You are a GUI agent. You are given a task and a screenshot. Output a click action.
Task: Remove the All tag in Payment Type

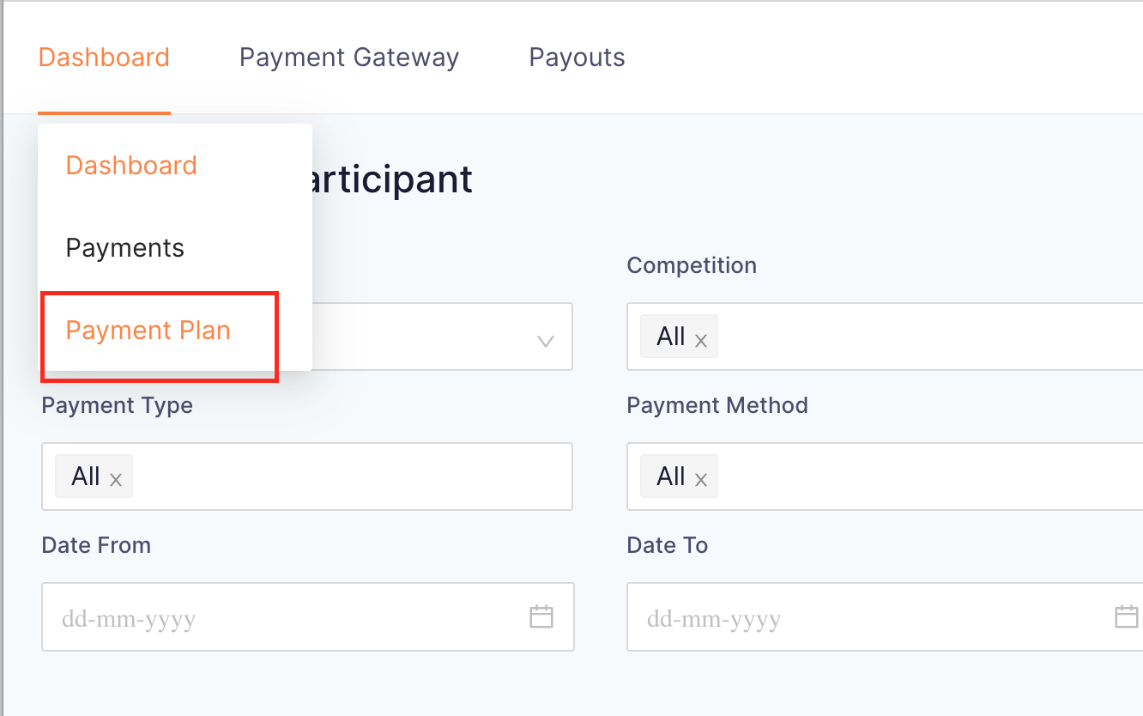[x=116, y=481]
